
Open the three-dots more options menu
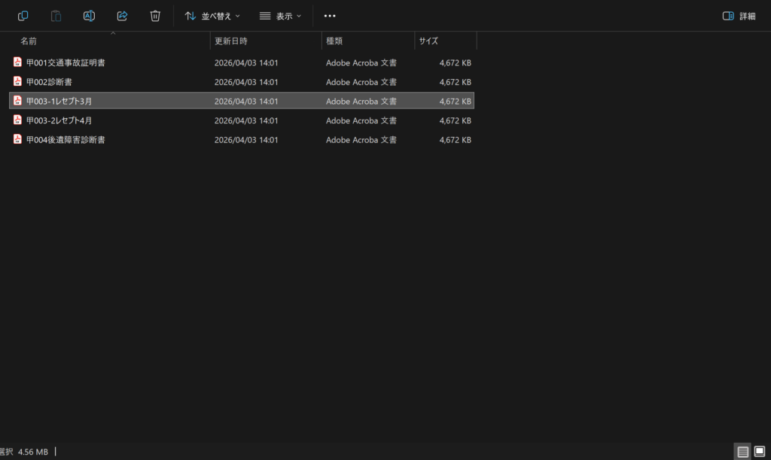point(330,16)
